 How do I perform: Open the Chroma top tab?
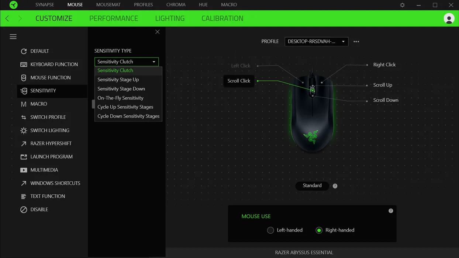176,5
